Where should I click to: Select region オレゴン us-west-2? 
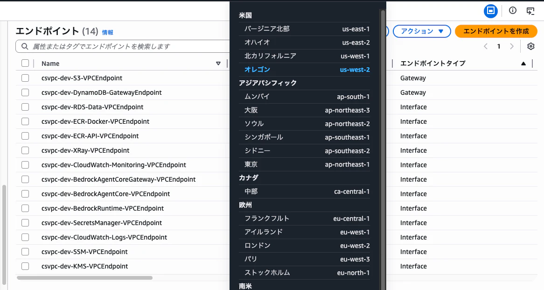click(x=304, y=70)
